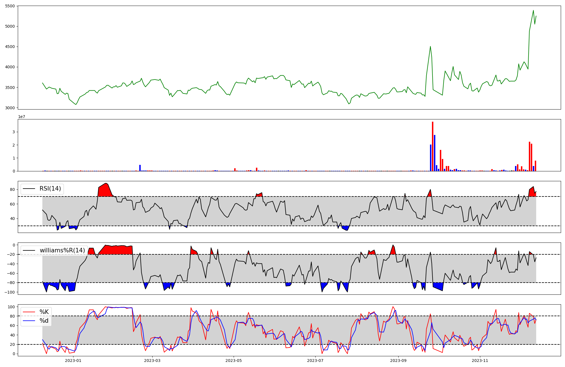Click the 2023-07 date tick label
Screen dimensions: 565x367
(315, 361)
